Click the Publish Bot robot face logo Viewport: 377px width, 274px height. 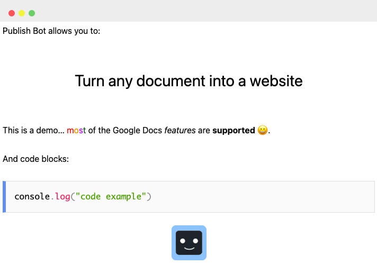point(188,243)
